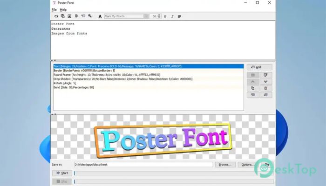Viewport: 326px width, 186px height.
Task: Click the Poster Font title bar app icon
Action: point(54,3)
